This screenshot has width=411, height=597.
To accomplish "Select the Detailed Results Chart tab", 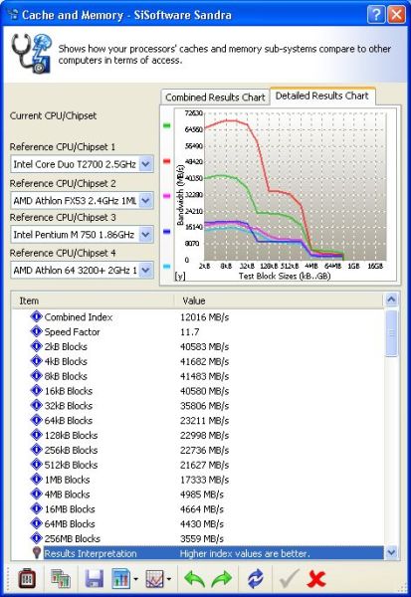I will click(322, 96).
